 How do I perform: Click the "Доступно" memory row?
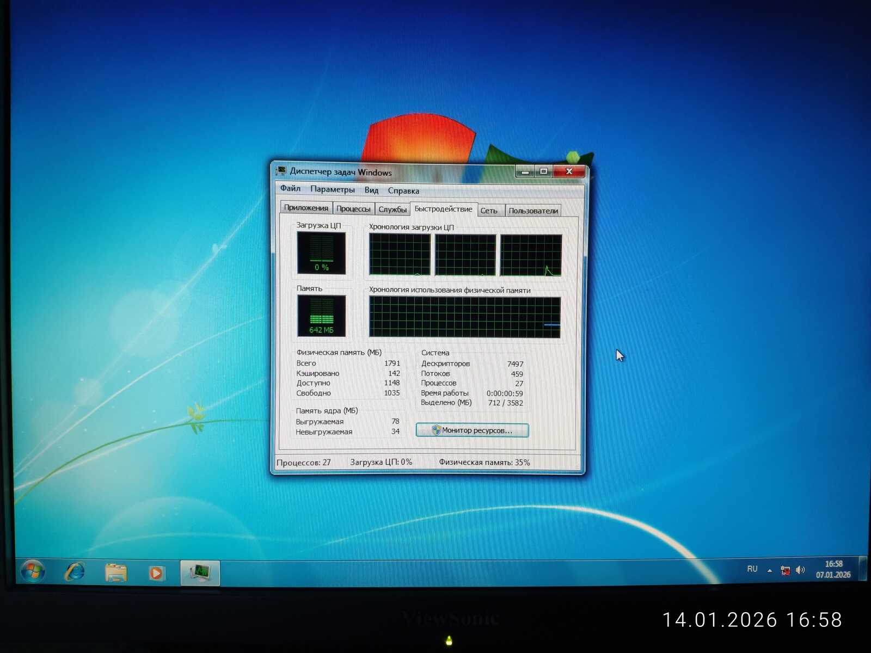pos(348,383)
